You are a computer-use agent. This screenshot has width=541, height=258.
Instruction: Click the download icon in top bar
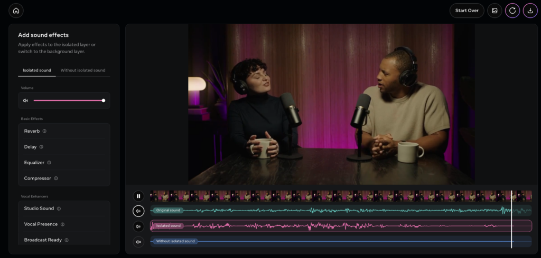(530, 11)
